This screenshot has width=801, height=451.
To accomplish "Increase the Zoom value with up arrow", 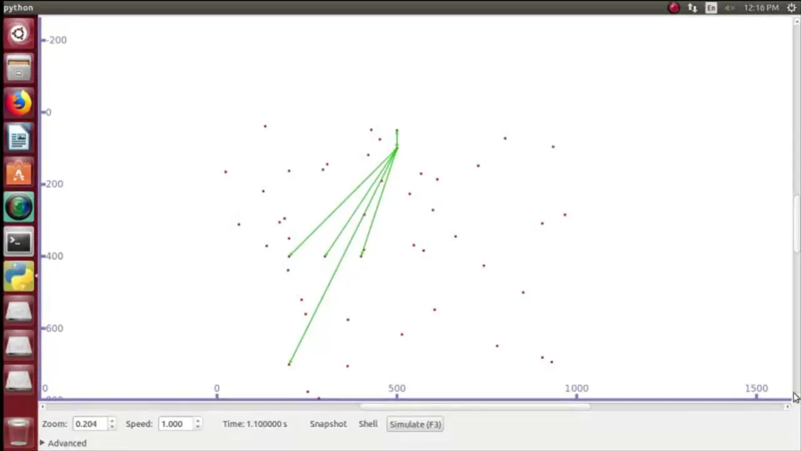I will point(112,421).
